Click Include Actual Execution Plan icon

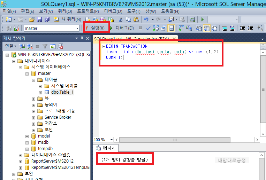point(181,28)
